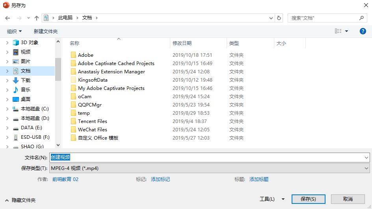Open recent locations dropdown arrow
The height and width of the screenshot is (209, 372).
click(28, 18)
